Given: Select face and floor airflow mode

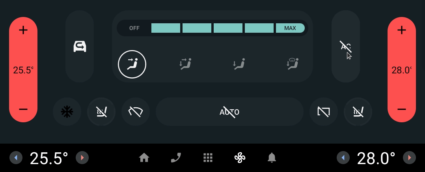Looking at the screenshot, I should (x=185, y=64).
